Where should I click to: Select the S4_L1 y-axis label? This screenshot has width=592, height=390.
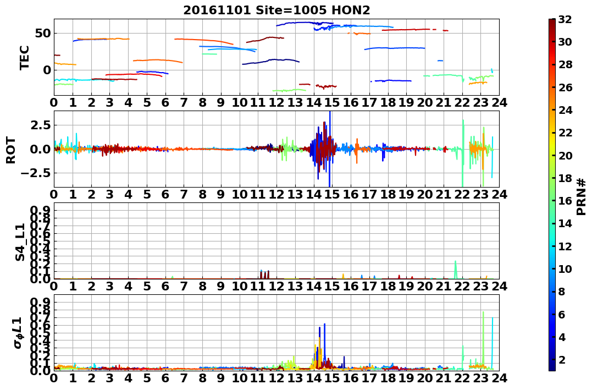[20, 242]
